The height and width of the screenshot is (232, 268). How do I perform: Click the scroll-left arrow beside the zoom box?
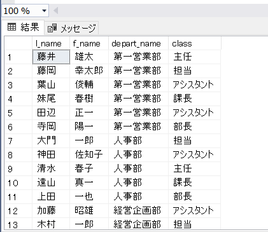pyautogui.click(x=55, y=11)
